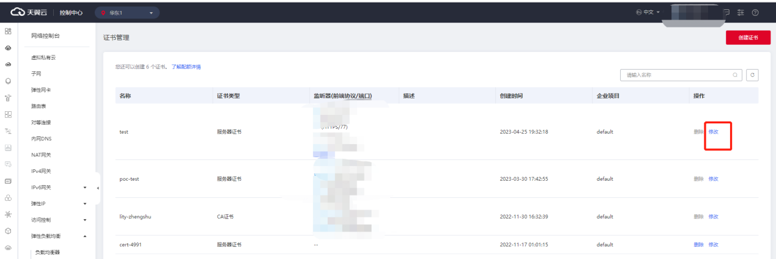Select 负载均衡器 submenu item
This screenshot has width=776, height=259.
coord(48,252)
